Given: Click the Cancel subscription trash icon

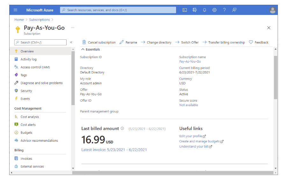Looking at the screenshot, I should click(x=84, y=42).
